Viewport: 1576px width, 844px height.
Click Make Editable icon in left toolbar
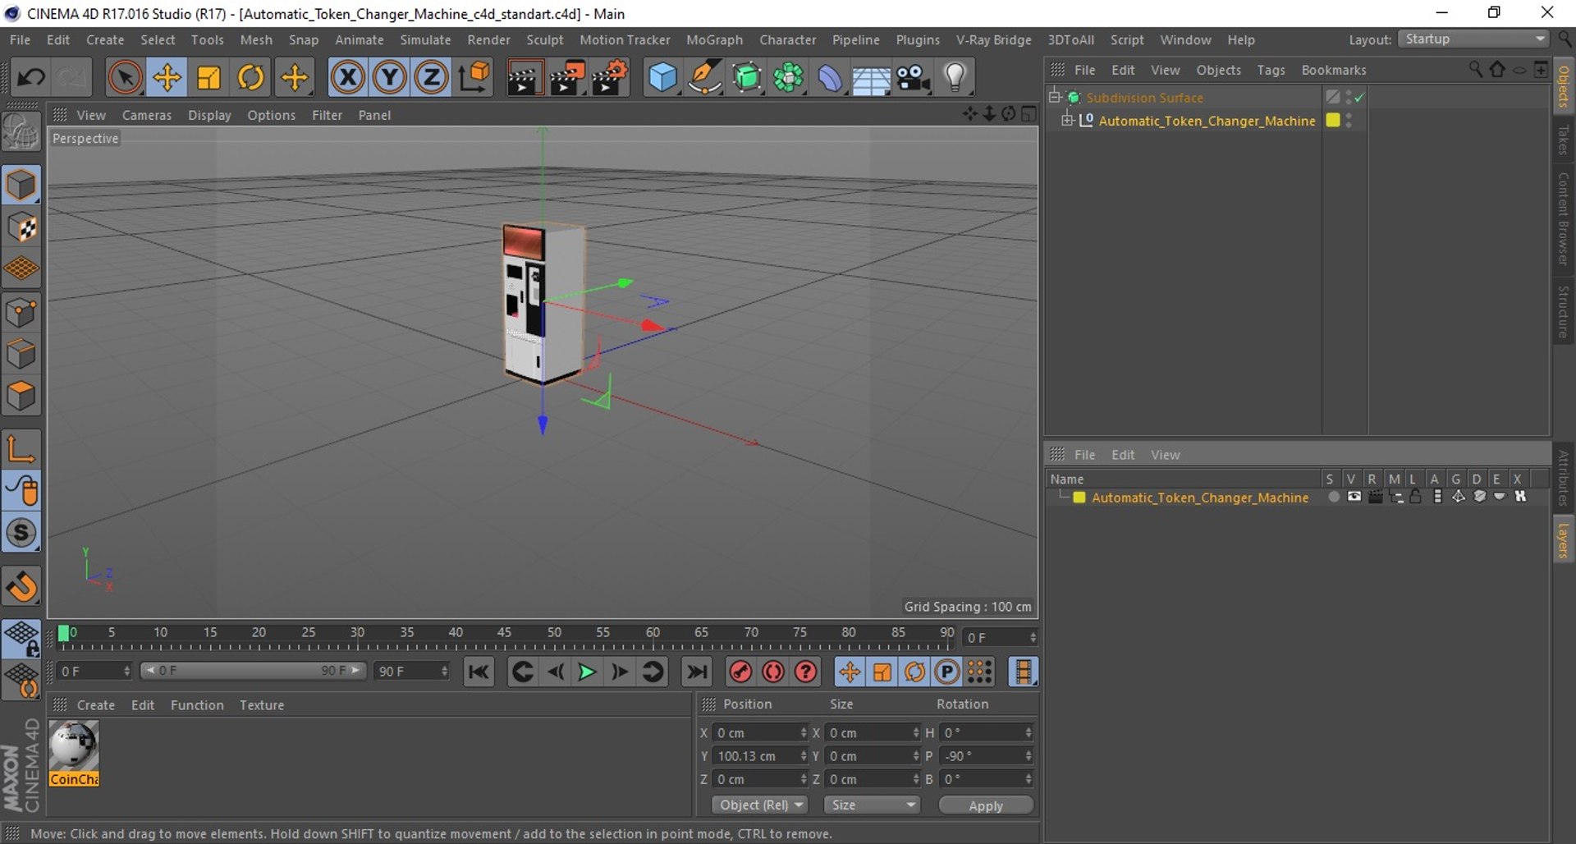21,132
